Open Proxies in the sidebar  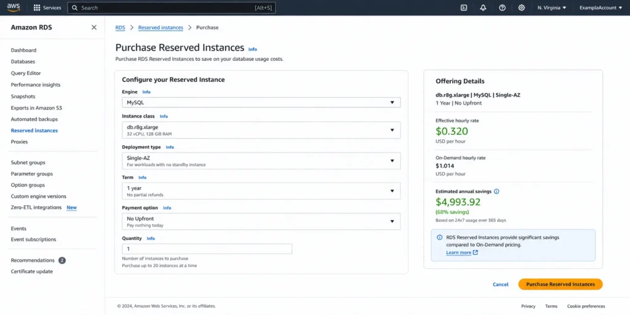[x=19, y=142]
